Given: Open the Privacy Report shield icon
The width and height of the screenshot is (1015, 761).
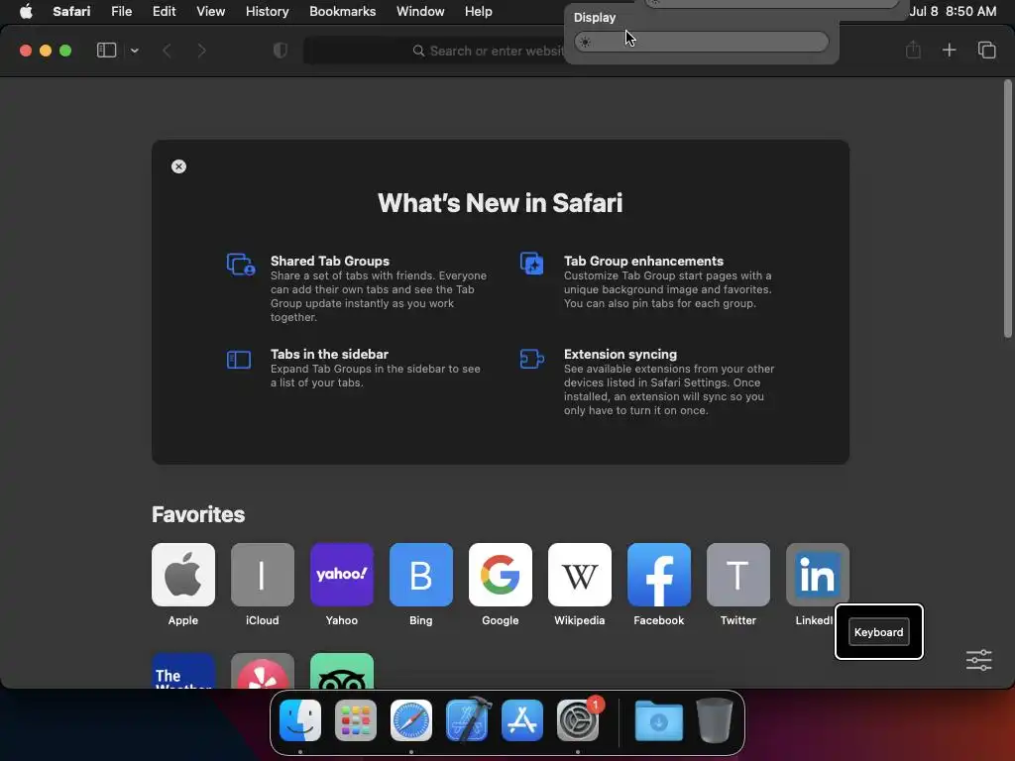Looking at the screenshot, I should [x=281, y=51].
